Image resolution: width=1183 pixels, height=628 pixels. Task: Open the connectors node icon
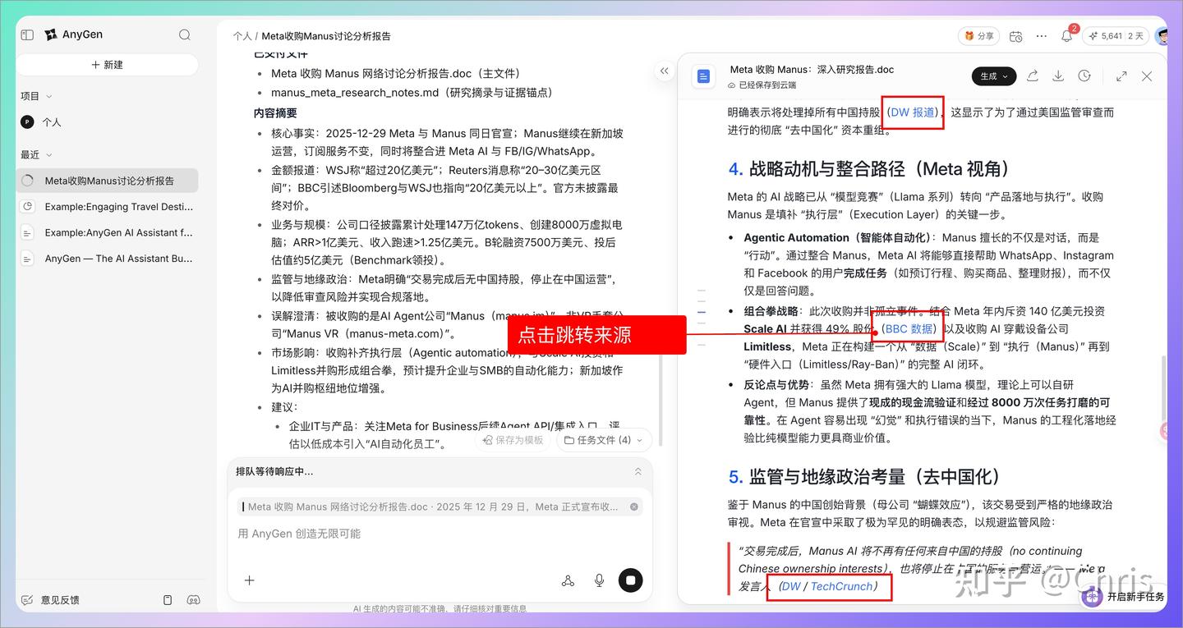(568, 580)
